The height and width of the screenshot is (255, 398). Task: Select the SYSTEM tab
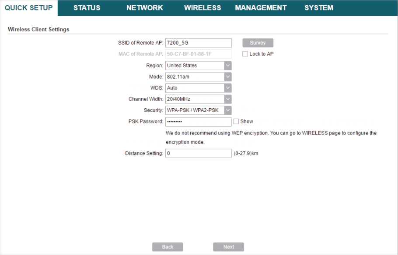click(x=318, y=8)
